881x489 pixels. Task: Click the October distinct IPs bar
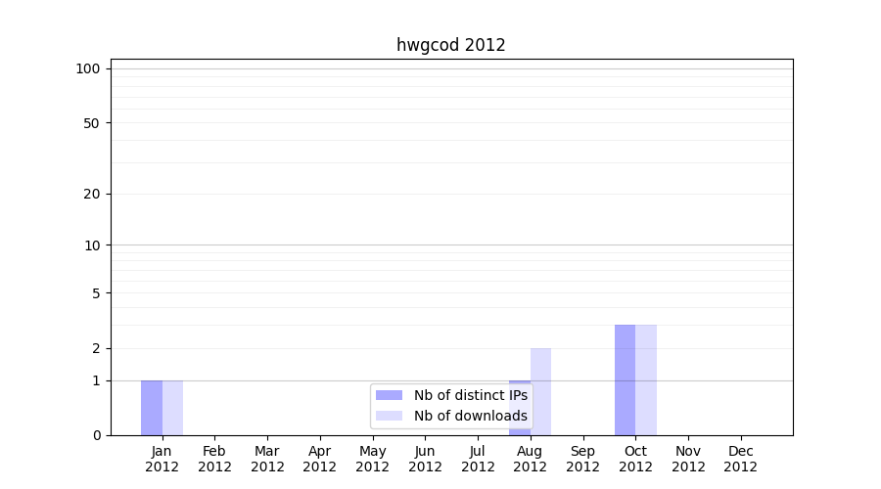coord(625,379)
